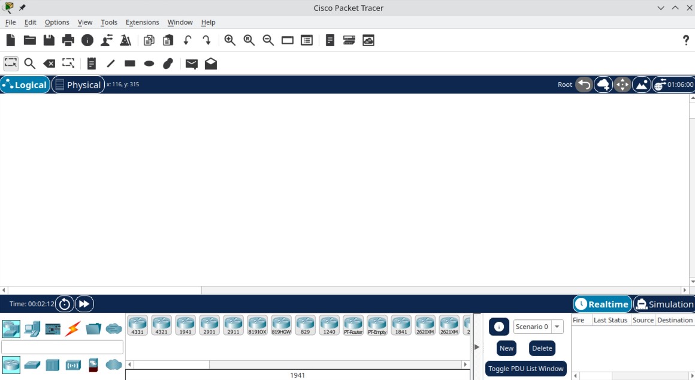Click the Root navigation label
695x380 pixels.
click(564, 85)
